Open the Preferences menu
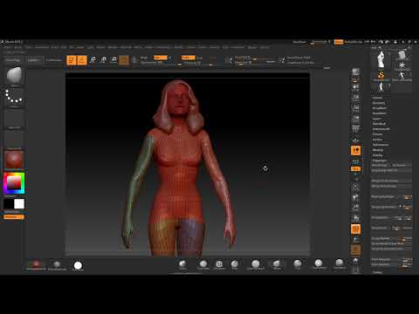The height and width of the screenshot is (314, 419). pyautogui.click(x=163, y=47)
